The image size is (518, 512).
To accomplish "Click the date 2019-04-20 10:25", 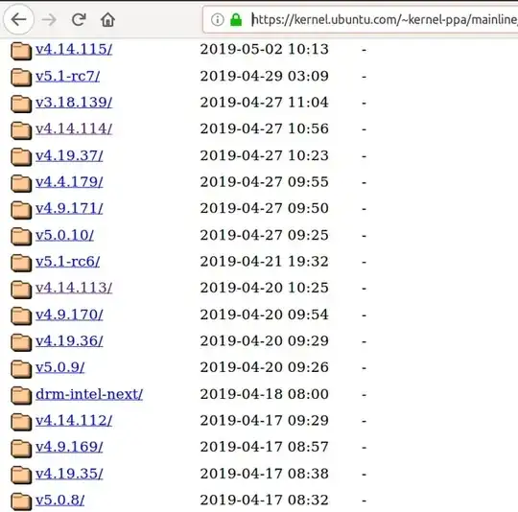I will tap(265, 288).
